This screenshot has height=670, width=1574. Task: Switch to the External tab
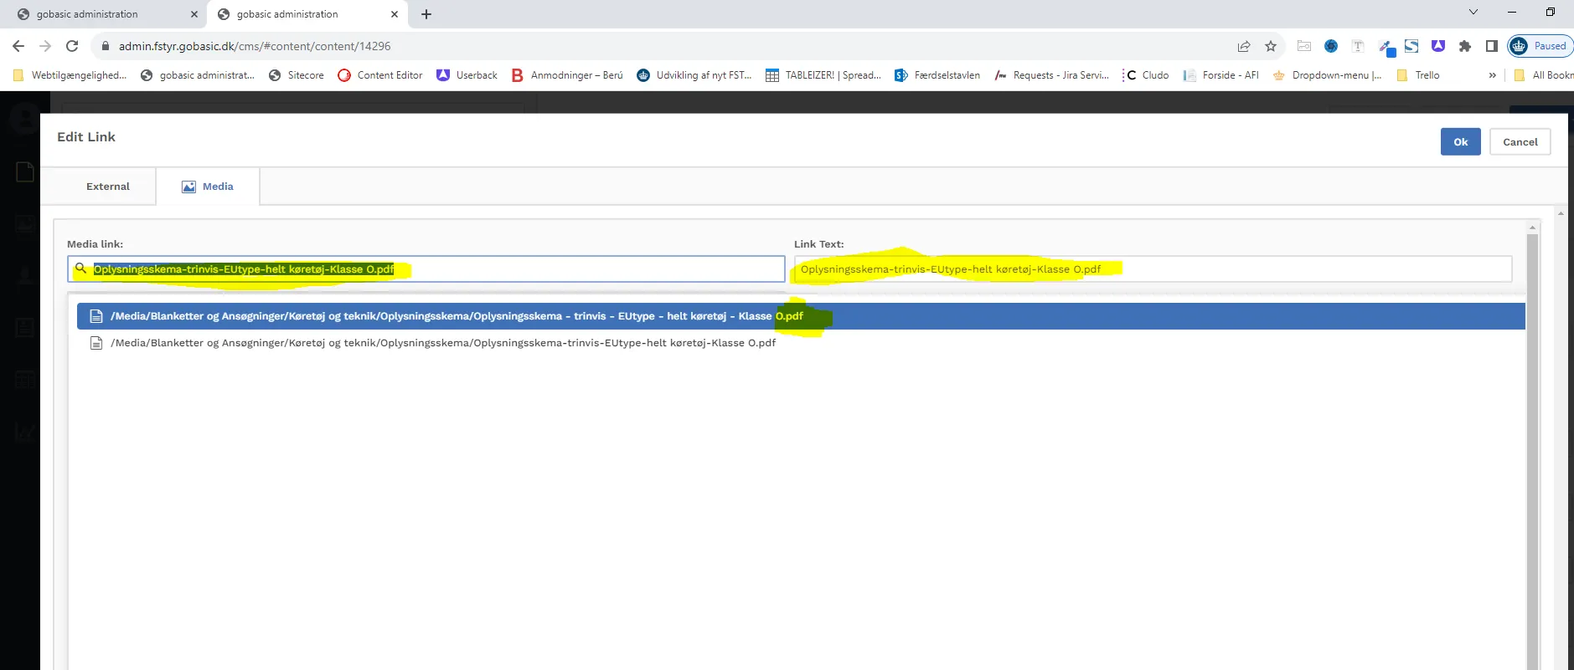(x=107, y=187)
